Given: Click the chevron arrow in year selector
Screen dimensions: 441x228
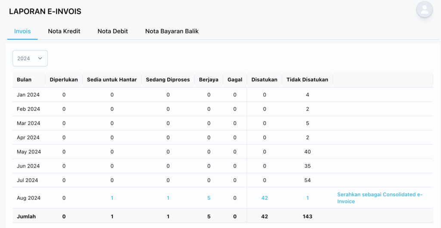Looking at the screenshot, I should (40, 58).
